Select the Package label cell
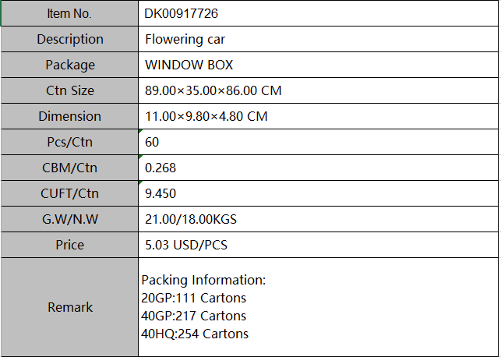 69,65
